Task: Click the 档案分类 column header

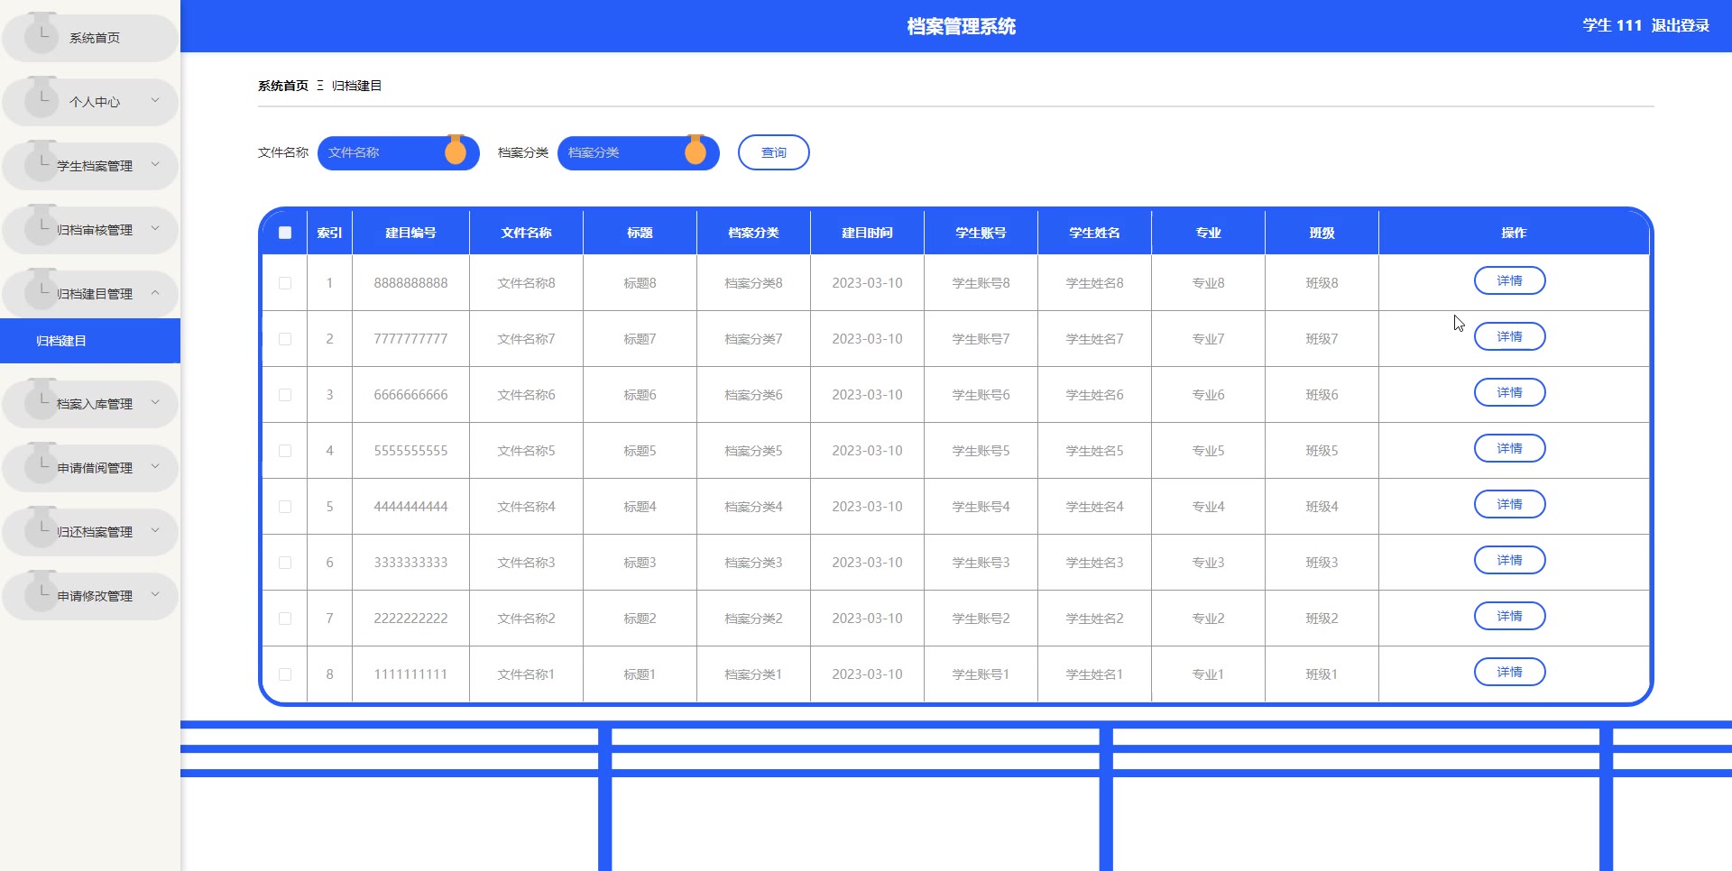Action: click(754, 233)
